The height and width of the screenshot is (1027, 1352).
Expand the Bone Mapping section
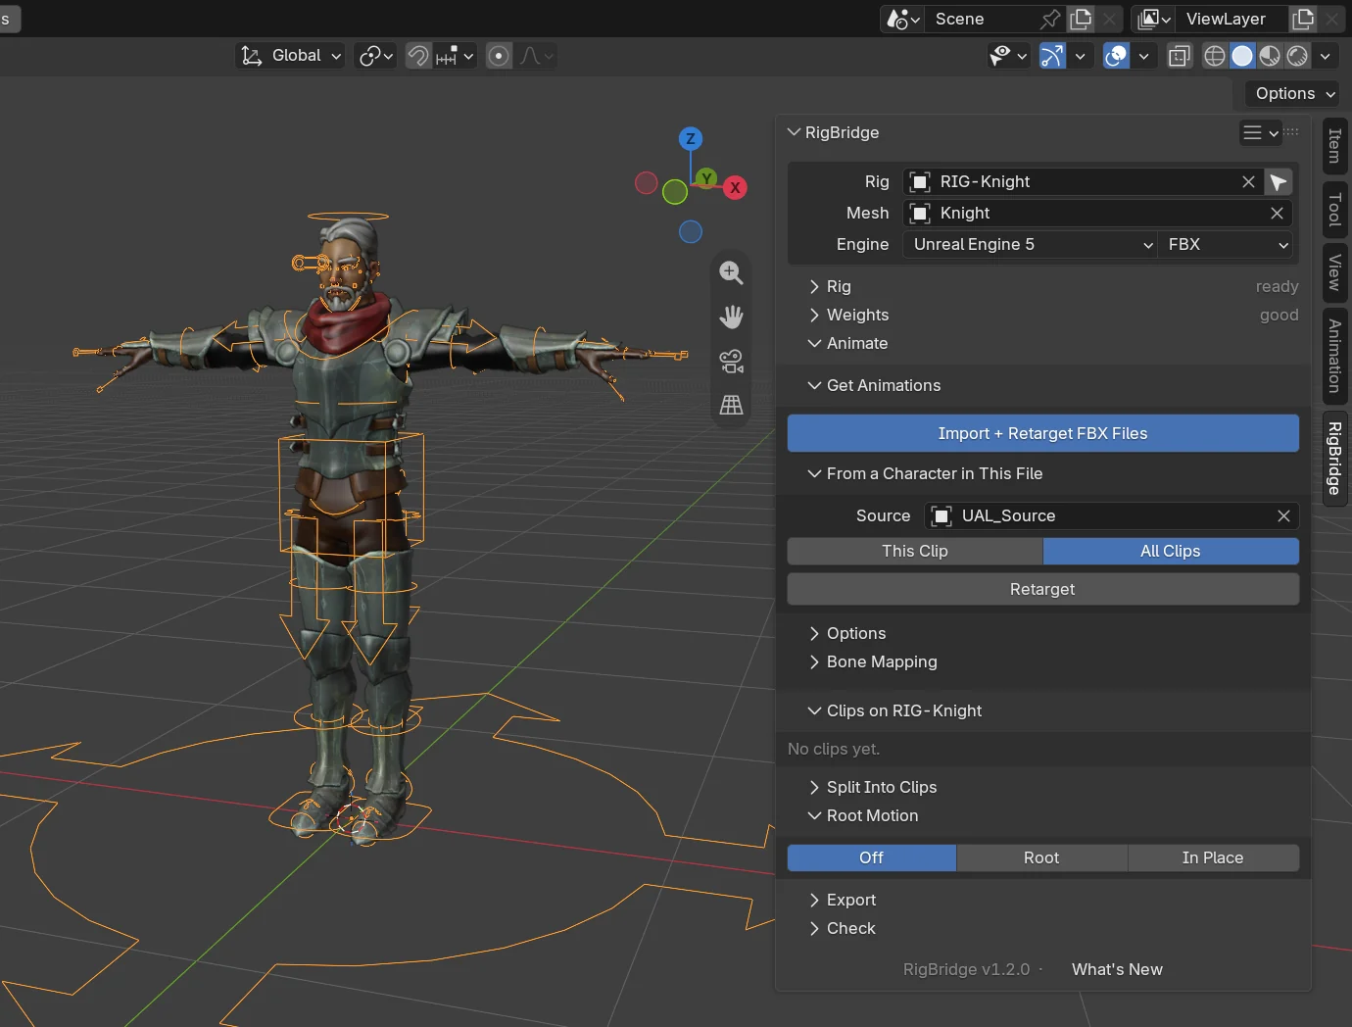[x=873, y=661]
